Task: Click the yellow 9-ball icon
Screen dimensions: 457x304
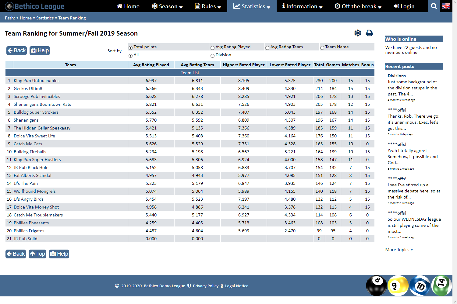Action: [x=397, y=286]
